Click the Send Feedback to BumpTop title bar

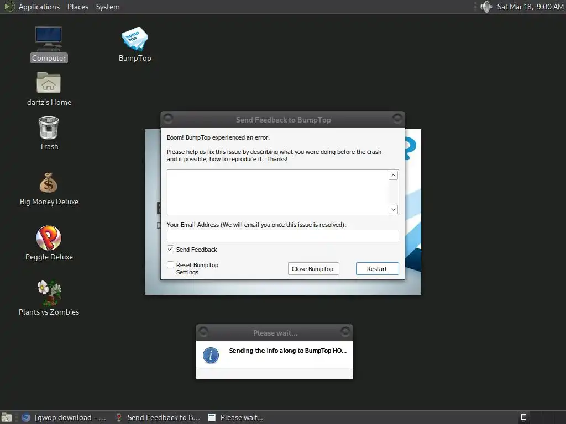pyautogui.click(x=283, y=120)
